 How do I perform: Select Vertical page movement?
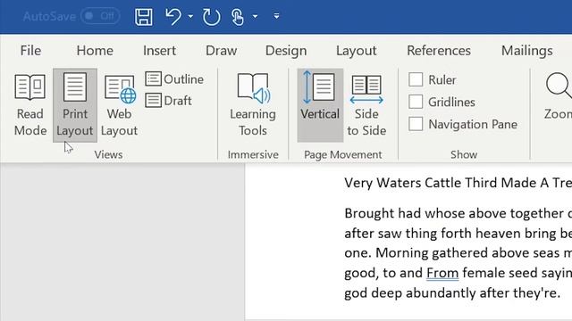320,105
